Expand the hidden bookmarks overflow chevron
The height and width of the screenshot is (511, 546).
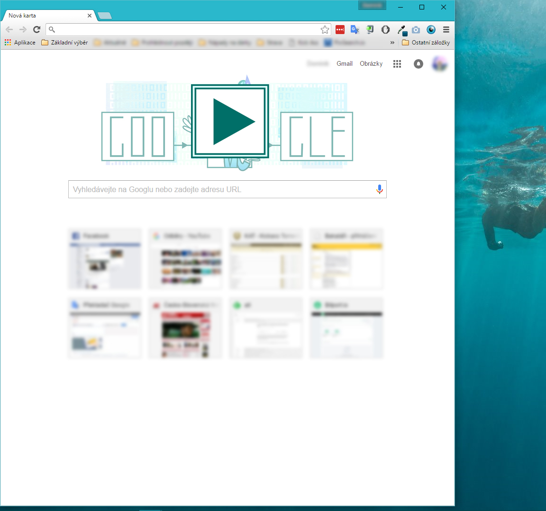[x=392, y=43]
